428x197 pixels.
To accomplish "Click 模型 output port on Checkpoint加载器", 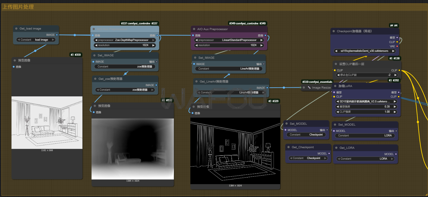I will pyautogui.click(x=397, y=38).
